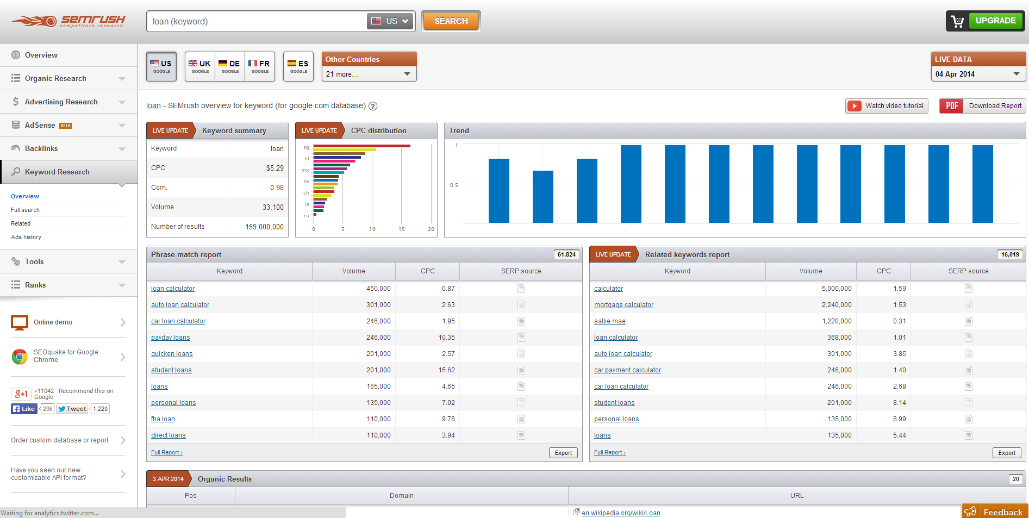
Task: Expand the Ranks menu
Action: [122, 285]
